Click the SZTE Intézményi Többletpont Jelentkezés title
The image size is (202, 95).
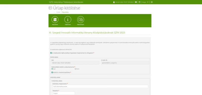pyautogui.click(x=66, y=2)
